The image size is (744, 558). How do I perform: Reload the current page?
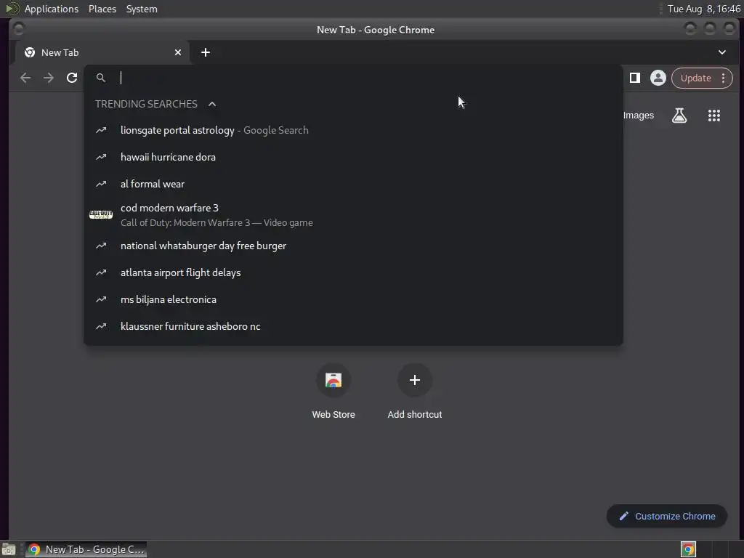72,78
